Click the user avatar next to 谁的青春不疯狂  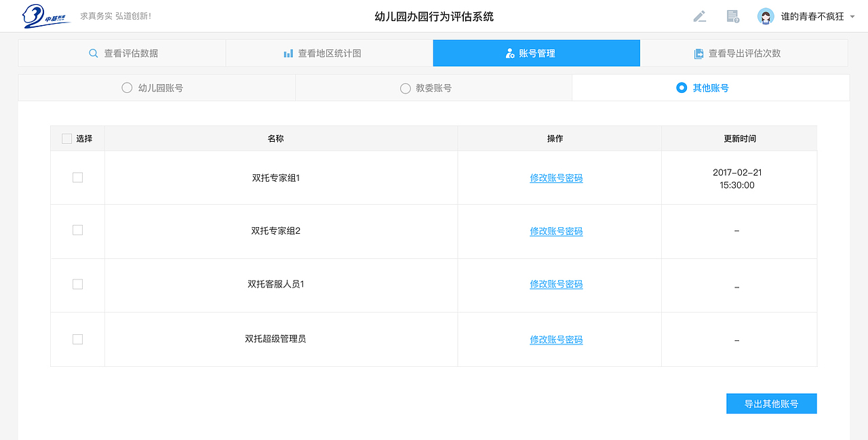(766, 16)
